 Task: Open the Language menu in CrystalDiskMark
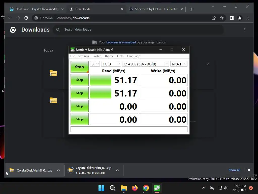[134, 56]
